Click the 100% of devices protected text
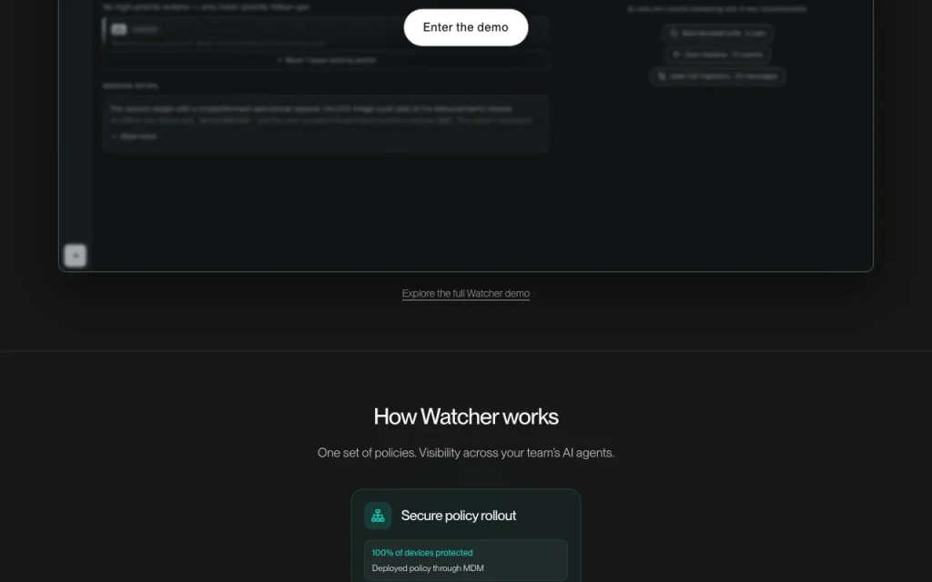The image size is (932, 582). pos(422,552)
